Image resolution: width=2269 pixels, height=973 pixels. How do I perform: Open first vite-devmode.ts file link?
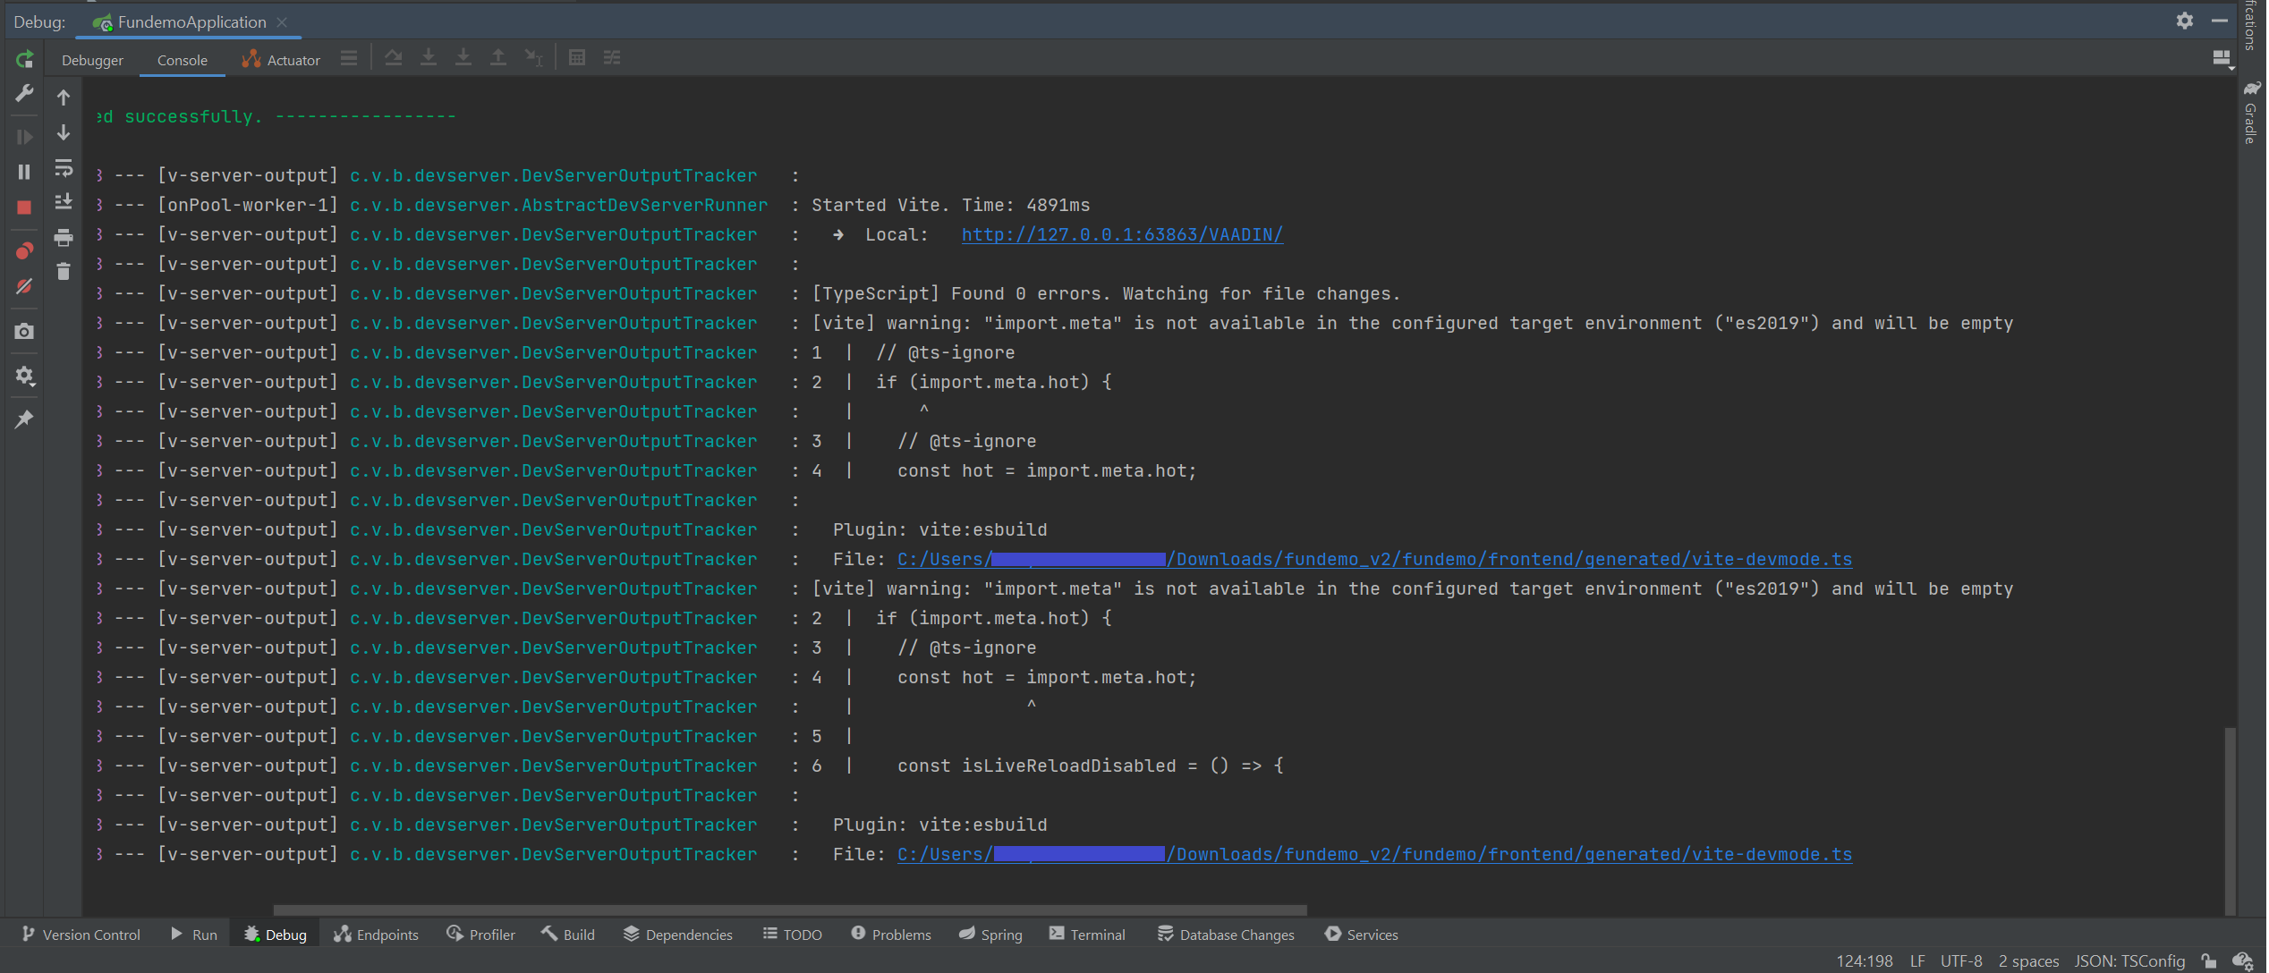click(x=1374, y=559)
